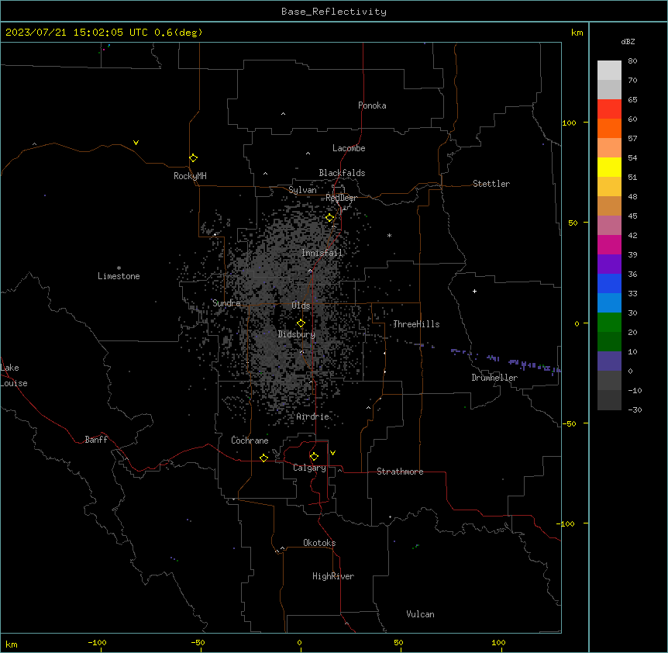Click the yellow diamond marker above Didsbury
The image size is (668, 653).
coord(301,323)
